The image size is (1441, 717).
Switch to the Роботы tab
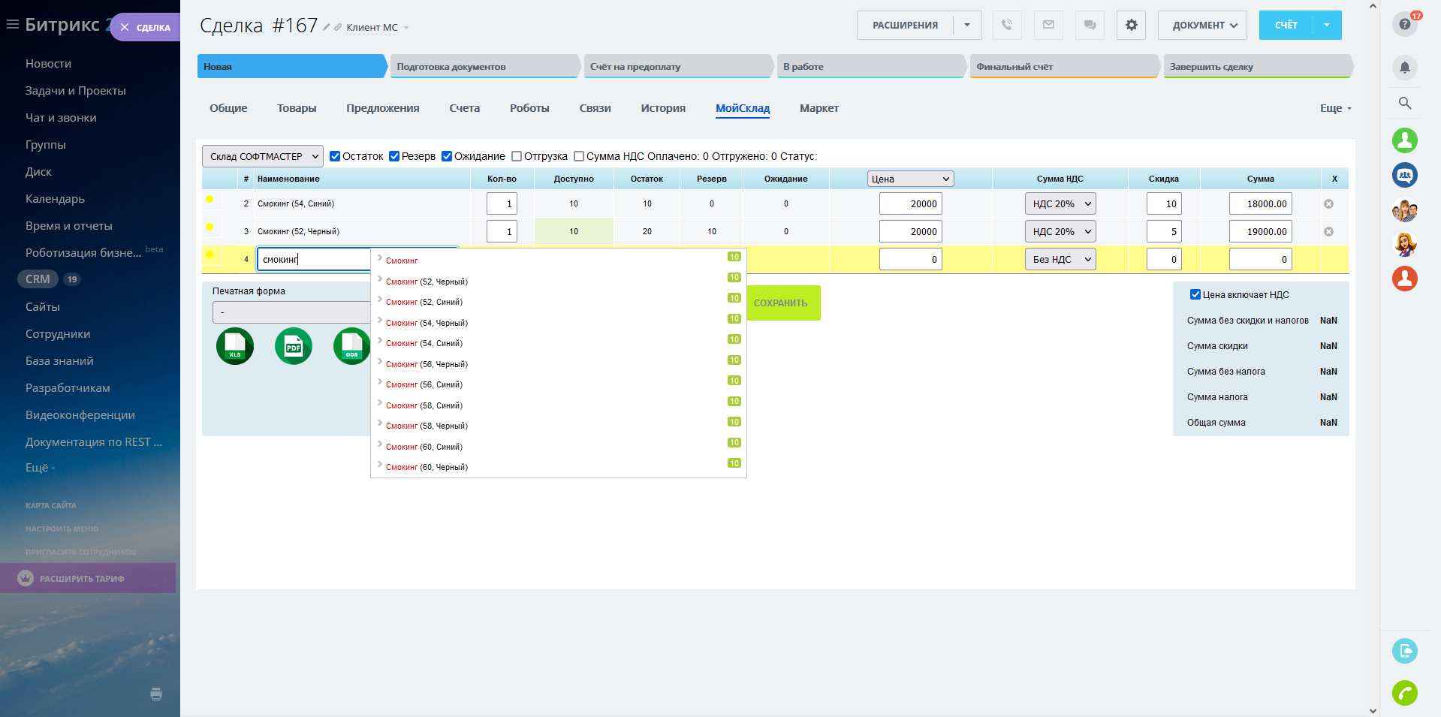point(529,108)
